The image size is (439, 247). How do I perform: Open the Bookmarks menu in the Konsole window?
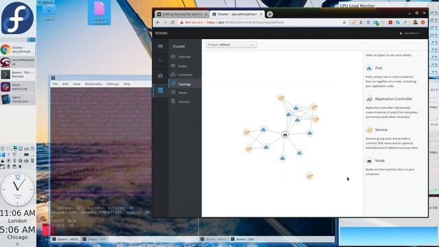pos(93,84)
